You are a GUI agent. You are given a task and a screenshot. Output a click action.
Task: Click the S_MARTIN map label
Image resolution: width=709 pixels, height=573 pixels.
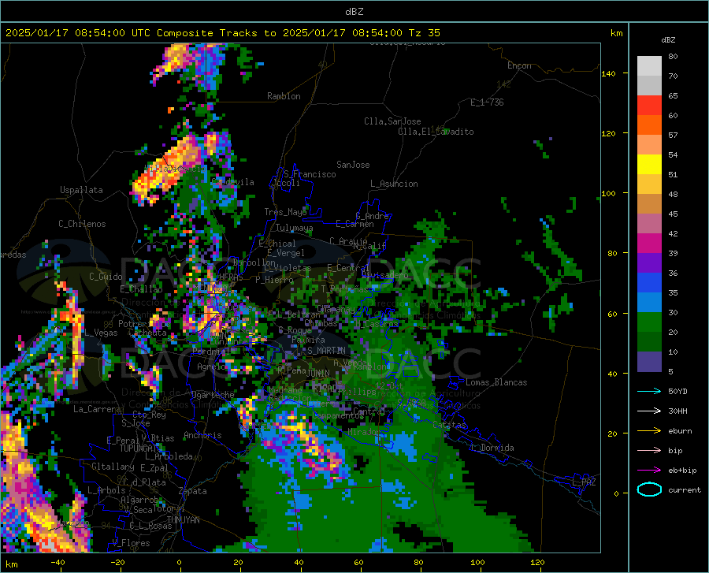click(x=326, y=351)
